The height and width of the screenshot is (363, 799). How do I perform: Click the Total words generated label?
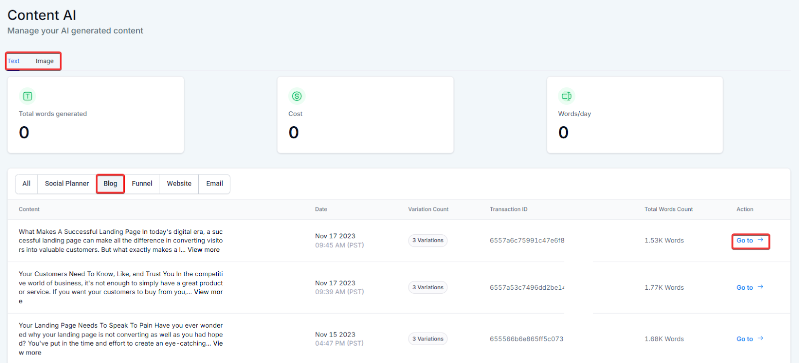(x=53, y=114)
